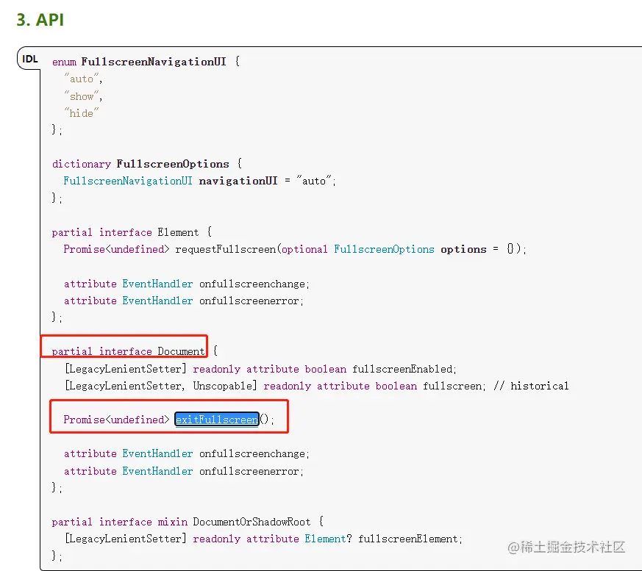Click the fullscreenElement attribute name
Screen dimensions: 642x571
[x=409, y=539]
